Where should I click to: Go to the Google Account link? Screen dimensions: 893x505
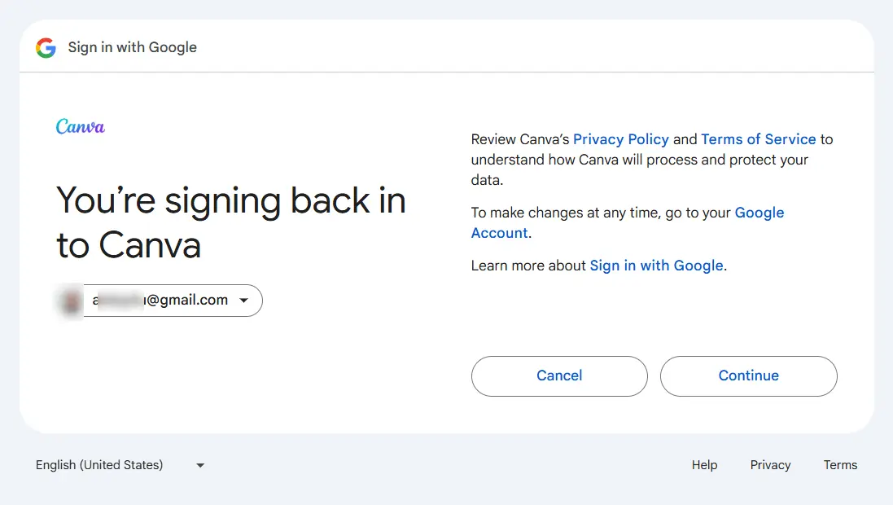click(x=628, y=223)
